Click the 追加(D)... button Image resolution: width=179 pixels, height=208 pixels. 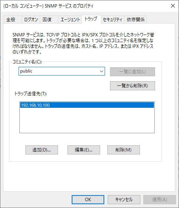(x=42, y=150)
